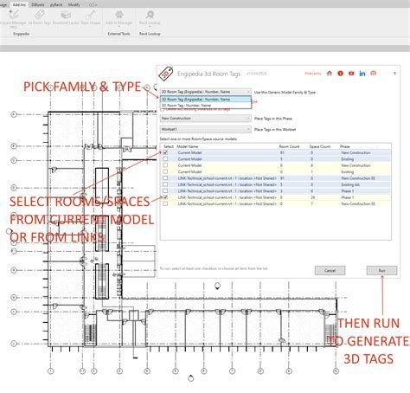
Task: Click the Add-In Manager gear icon
Action: tap(119, 15)
